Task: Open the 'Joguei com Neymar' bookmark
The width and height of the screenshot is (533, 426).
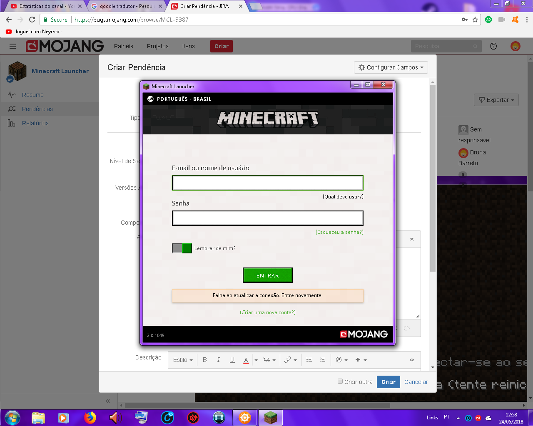Action: (x=33, y=32)
